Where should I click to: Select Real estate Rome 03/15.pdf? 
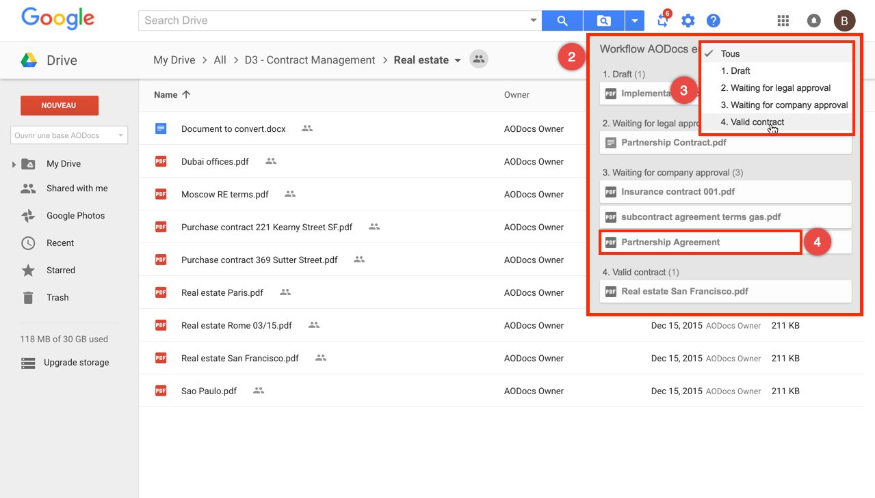(x=237, y=325)
